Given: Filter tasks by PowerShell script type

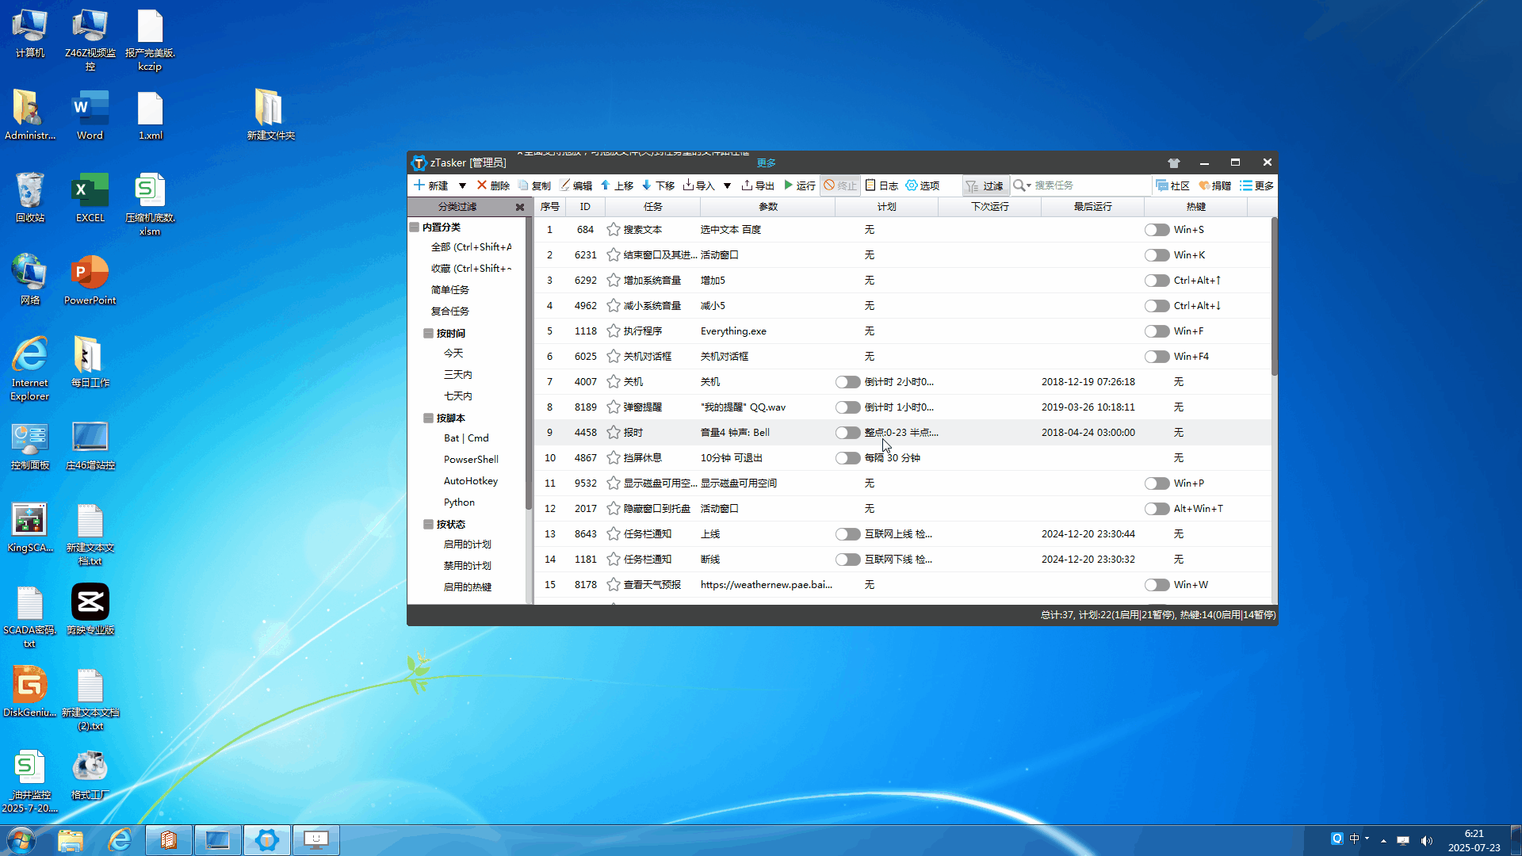Looking at the screenshot, I should pyautogui.click(x=471, y=460).
